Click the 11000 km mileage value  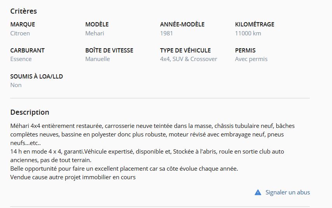coord(248,33)
